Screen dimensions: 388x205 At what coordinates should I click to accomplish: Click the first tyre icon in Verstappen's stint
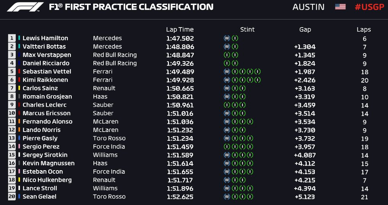pyautogui.click(x=227, y=55)
